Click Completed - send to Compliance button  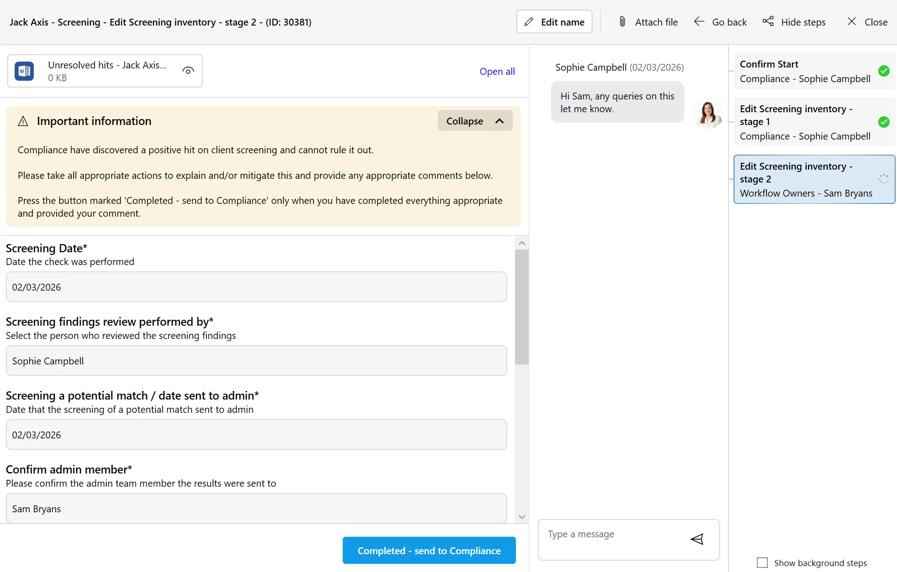(429, 551)
